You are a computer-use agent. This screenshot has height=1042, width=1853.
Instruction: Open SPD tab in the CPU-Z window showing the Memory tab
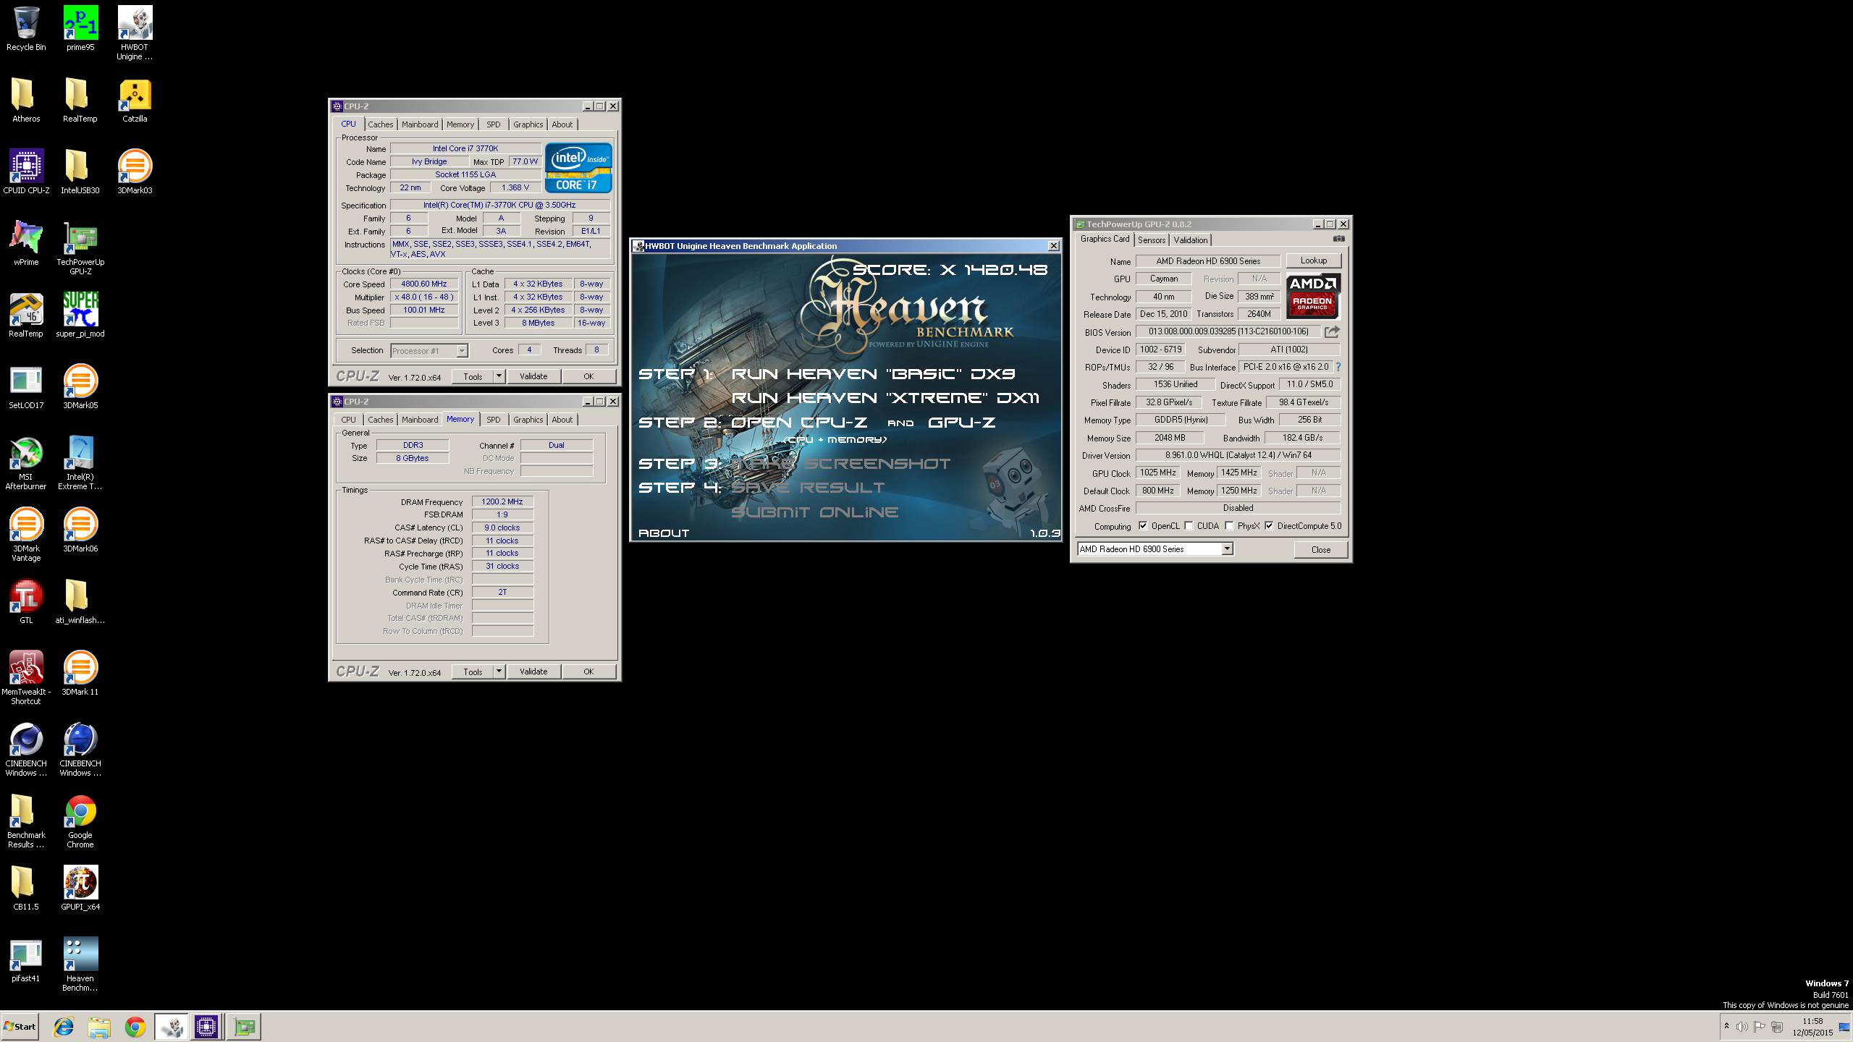point(493,420)
